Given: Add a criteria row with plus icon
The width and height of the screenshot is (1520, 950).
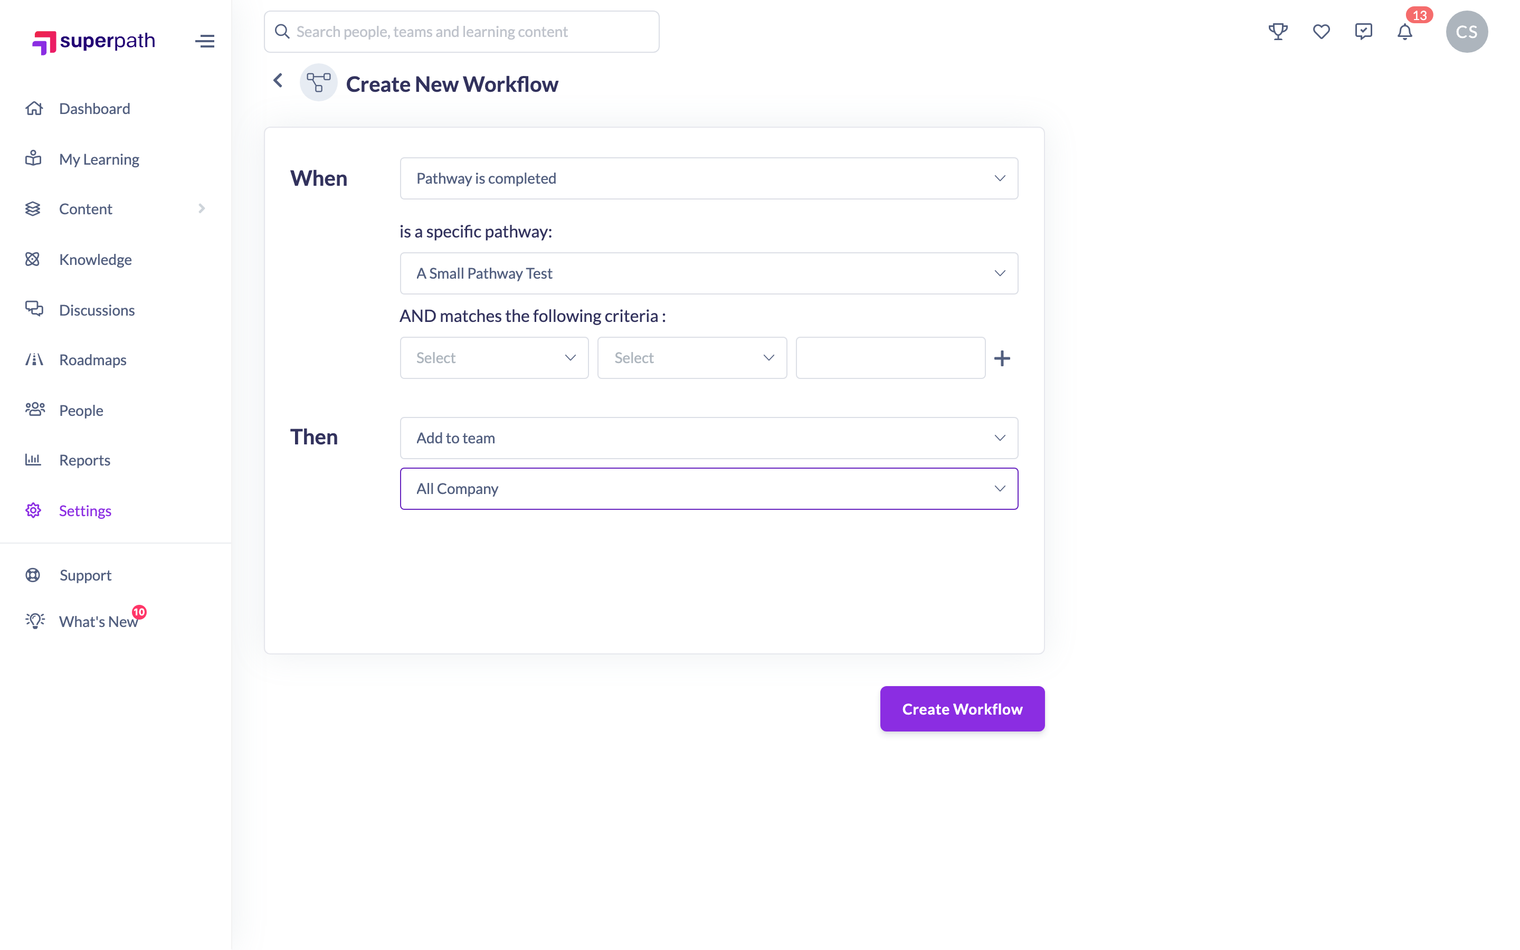Looking at the screenshot, I should pos(1002,358).
